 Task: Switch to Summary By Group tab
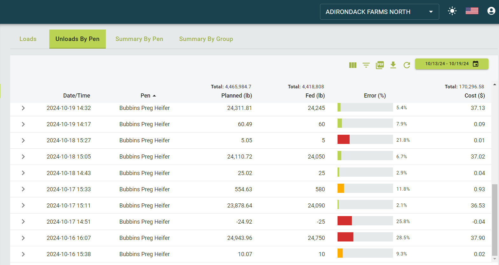click(206, 39)
